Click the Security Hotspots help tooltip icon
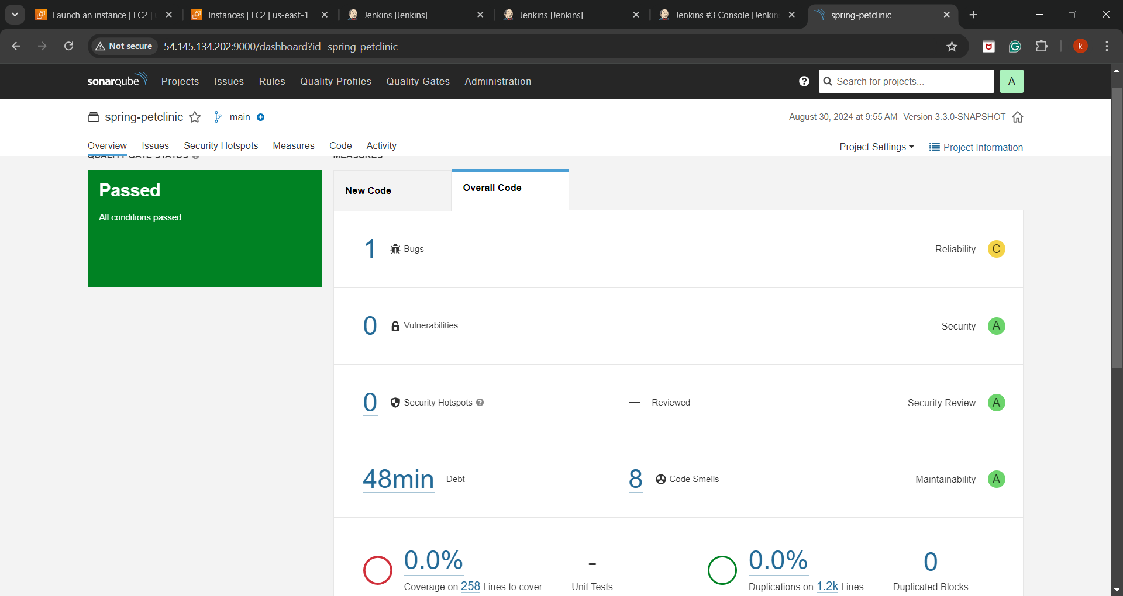Image resolution: width=1123 pixels, height=596 pixels. tap(480, 403)
